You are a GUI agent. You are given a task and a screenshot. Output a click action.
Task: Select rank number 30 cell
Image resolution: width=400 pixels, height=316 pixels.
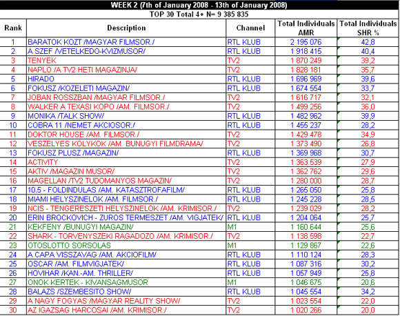[13, 310]
